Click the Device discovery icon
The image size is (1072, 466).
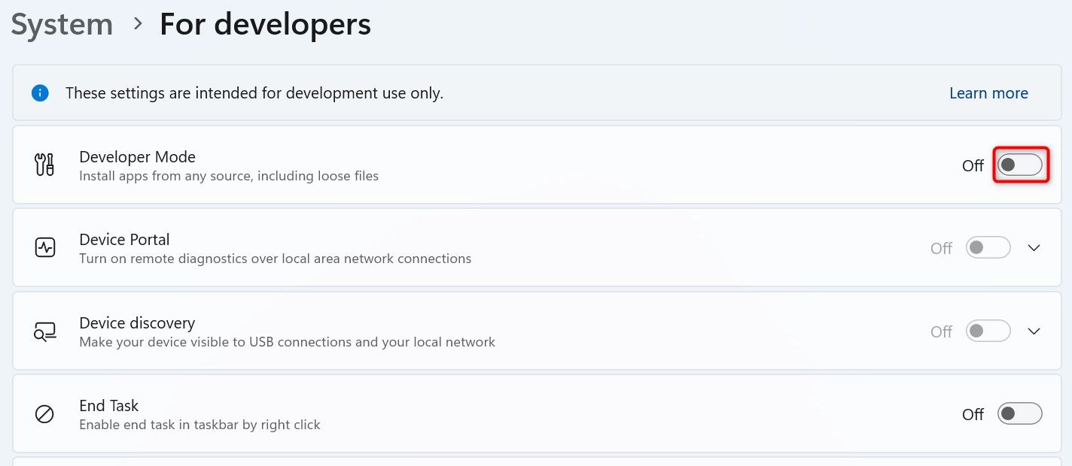click(44, 331)
